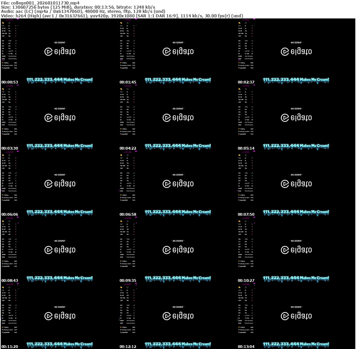Click the file name college001_202601011730.mp4
This screenshot has height=349, width=356.
(x=45, y=3)
